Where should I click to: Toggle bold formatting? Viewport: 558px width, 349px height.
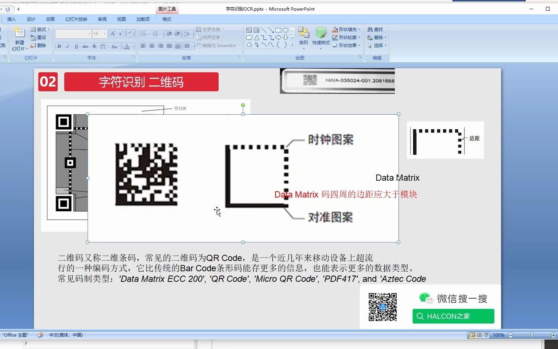[59, 46]
